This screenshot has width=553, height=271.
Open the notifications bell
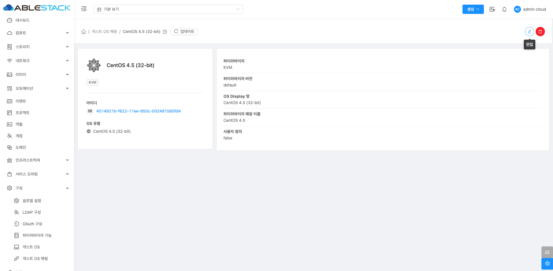[x=504, y=9]
